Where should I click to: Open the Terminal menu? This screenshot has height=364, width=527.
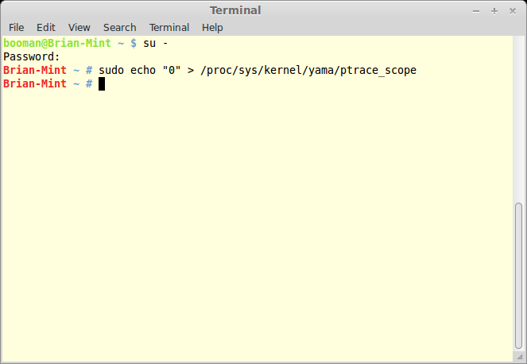click(x=169, y=28)
